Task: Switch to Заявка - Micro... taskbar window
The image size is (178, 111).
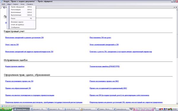Action: [104, 109]
